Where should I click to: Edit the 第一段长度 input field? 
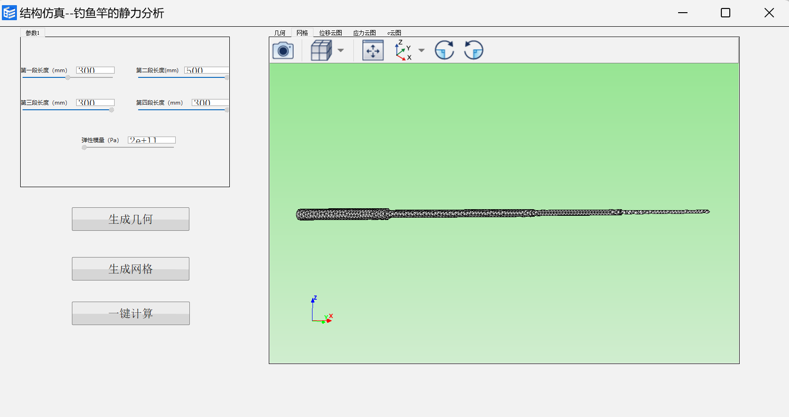point(95,70)
